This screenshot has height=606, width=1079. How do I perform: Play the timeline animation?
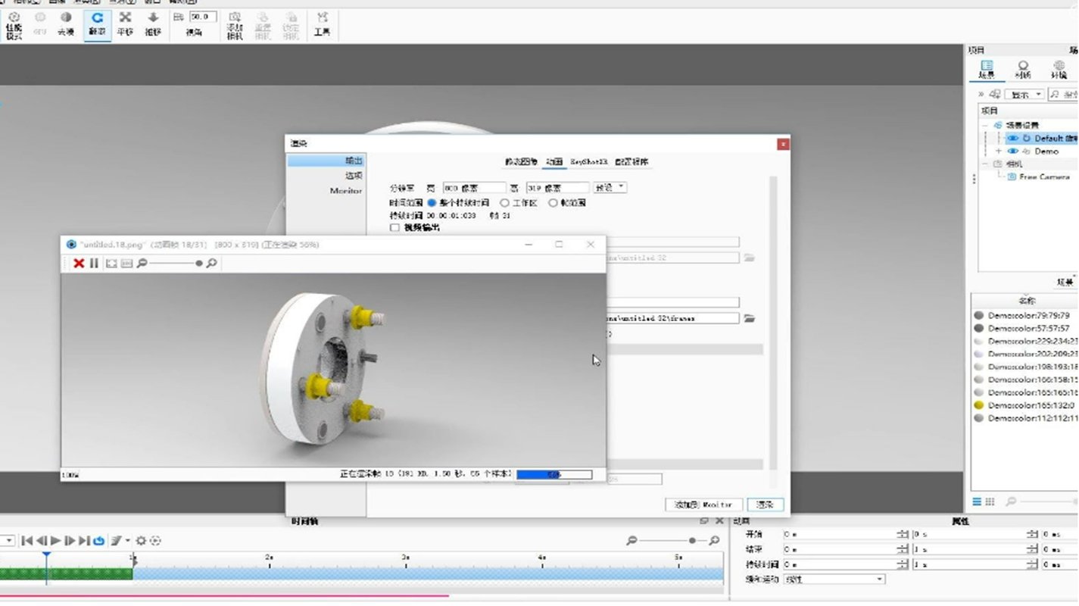pos(55,540)
